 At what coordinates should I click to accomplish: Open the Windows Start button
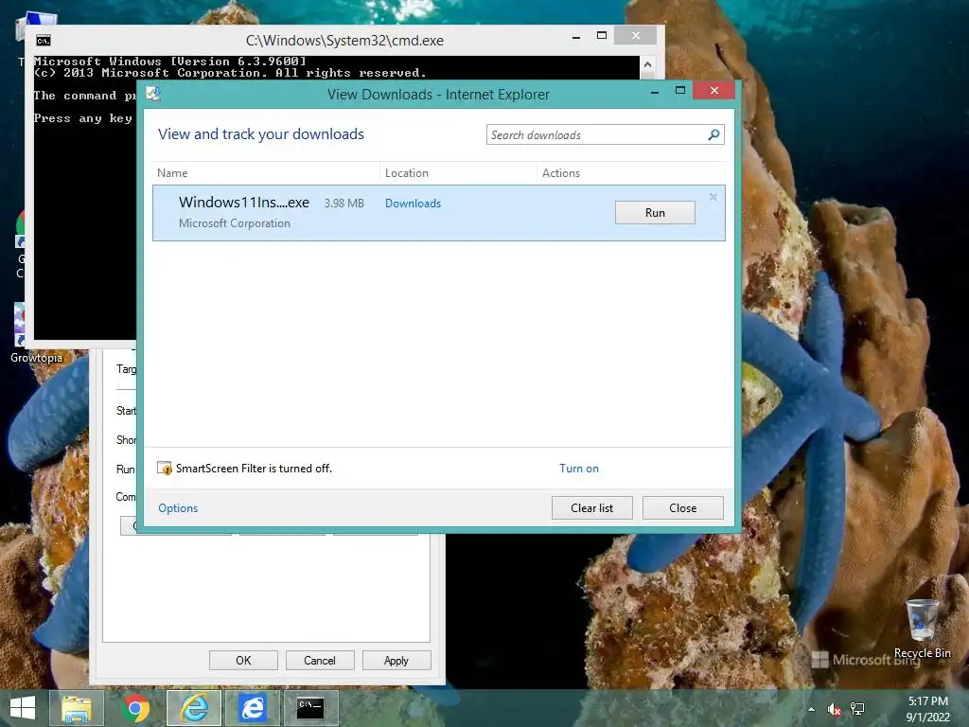[23, 708]
